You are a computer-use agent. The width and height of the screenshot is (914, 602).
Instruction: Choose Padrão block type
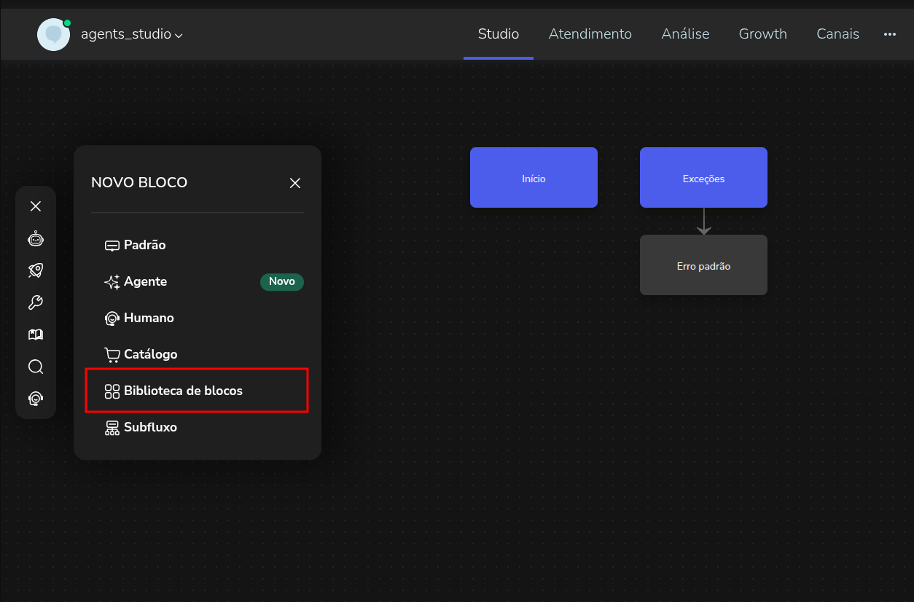pos(144,245)
